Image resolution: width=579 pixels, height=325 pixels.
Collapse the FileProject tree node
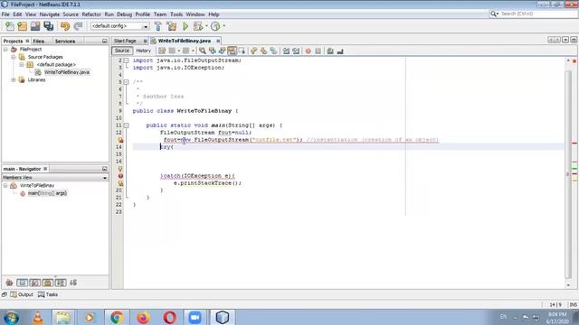click(x=5, y=49)
